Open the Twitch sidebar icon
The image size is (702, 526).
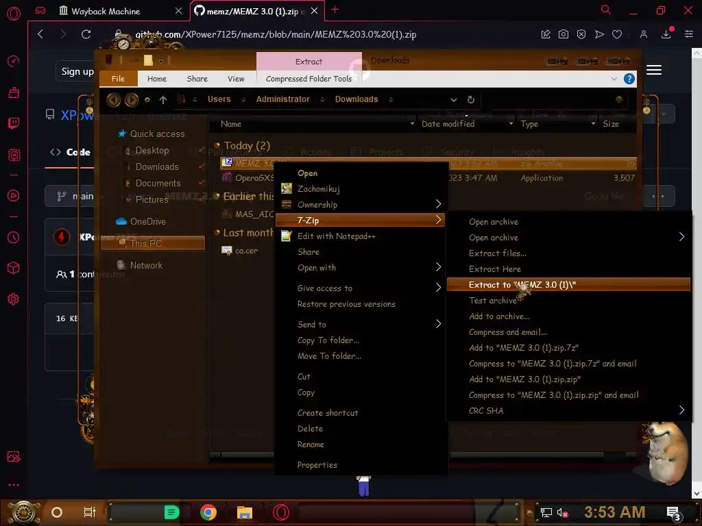click(14, 123)
